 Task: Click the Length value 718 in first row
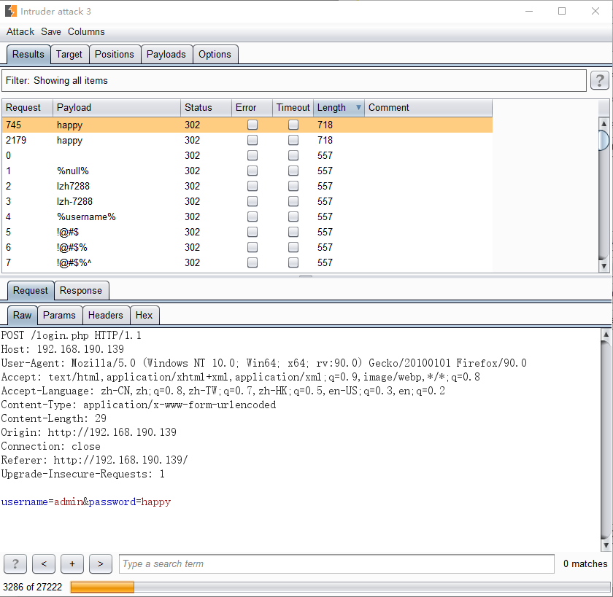pyautogui.click(x=325, y=125)
